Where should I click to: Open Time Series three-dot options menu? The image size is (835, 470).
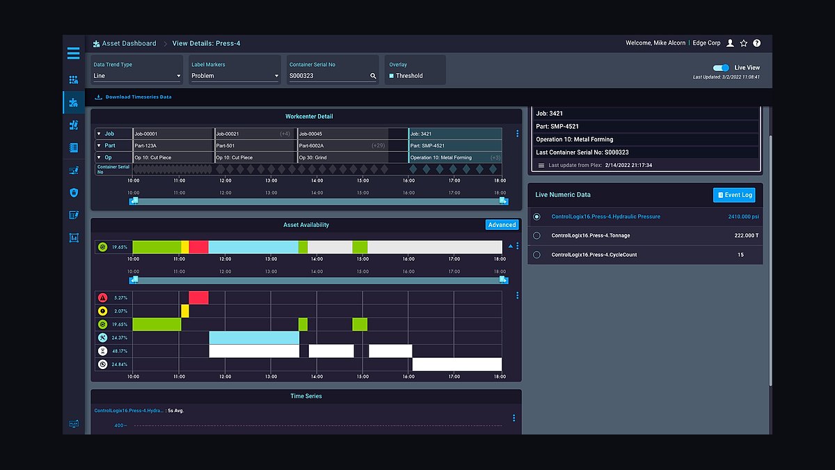point(514,418)
